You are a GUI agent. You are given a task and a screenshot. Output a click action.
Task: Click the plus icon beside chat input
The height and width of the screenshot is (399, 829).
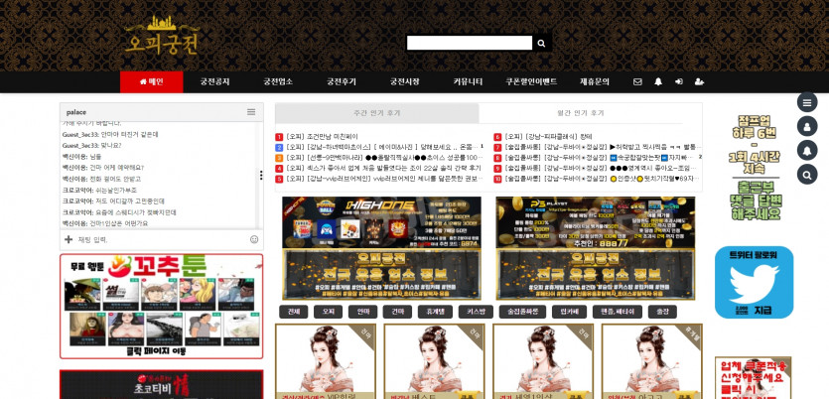pos(69,239)
